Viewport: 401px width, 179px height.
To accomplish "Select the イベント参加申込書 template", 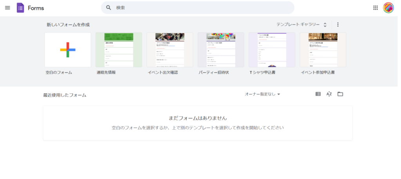I will click(x=323, y=50).
